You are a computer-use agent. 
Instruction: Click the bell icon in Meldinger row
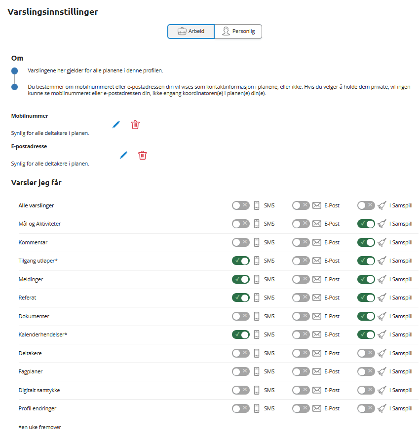(381, 279)
